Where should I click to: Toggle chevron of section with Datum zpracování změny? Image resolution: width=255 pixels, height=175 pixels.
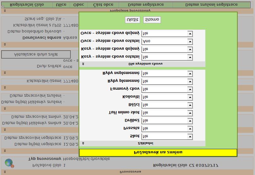point(5,130)
